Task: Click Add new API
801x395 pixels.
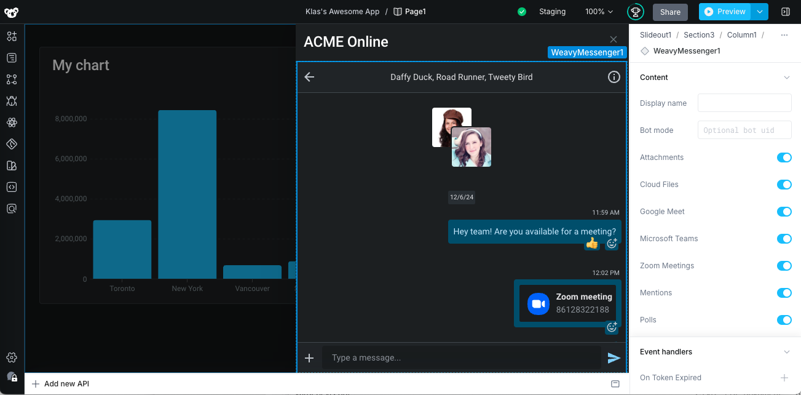Action: pos(60,383)
